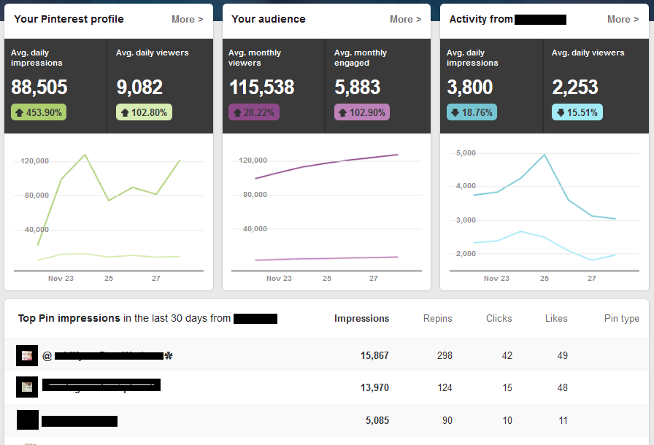Click the 15.51% decrease badge

click(x=577, y=112)
